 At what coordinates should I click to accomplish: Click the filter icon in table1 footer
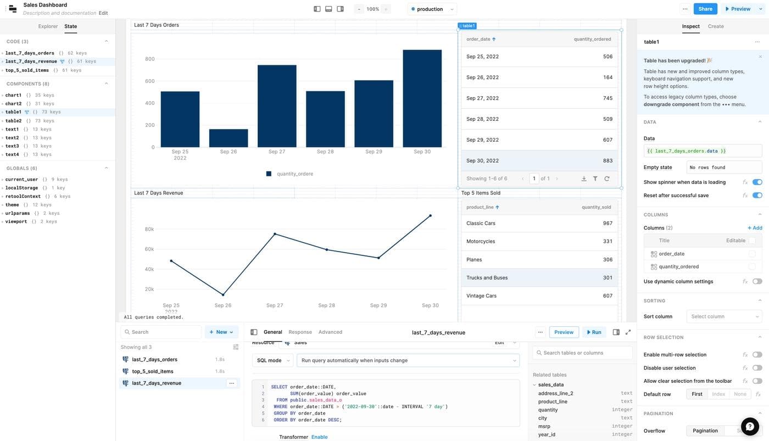coord(595,178)
